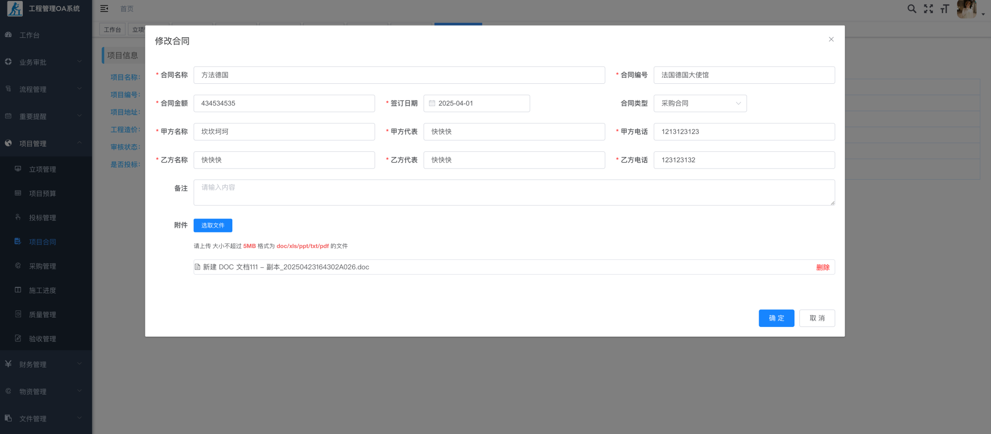Click the 取消 button
991x434 pixels.
(817, 318)
